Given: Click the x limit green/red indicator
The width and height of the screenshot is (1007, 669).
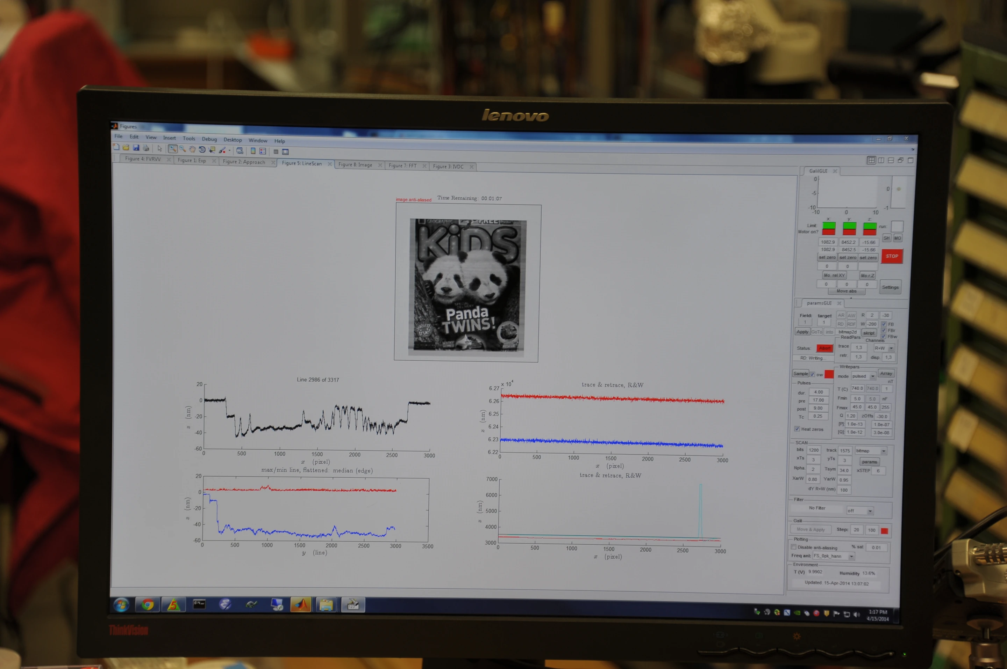Looking at the screenshot, I should [829, 228].
